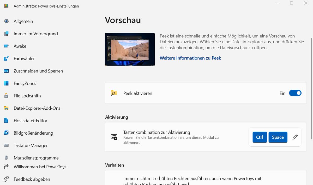Click the Peek preview thumbnail image
Viewport: 313px width, 185px height.
[130, 49]
